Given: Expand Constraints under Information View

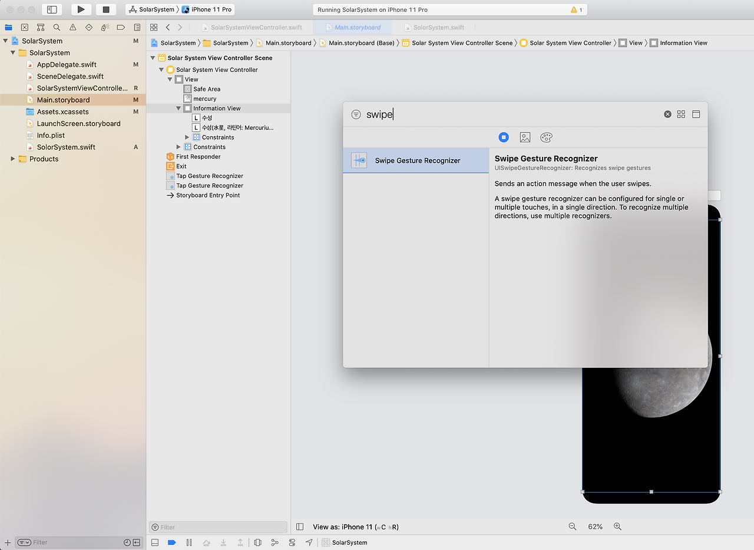Looking at the screenshot, I should point(187,137).
